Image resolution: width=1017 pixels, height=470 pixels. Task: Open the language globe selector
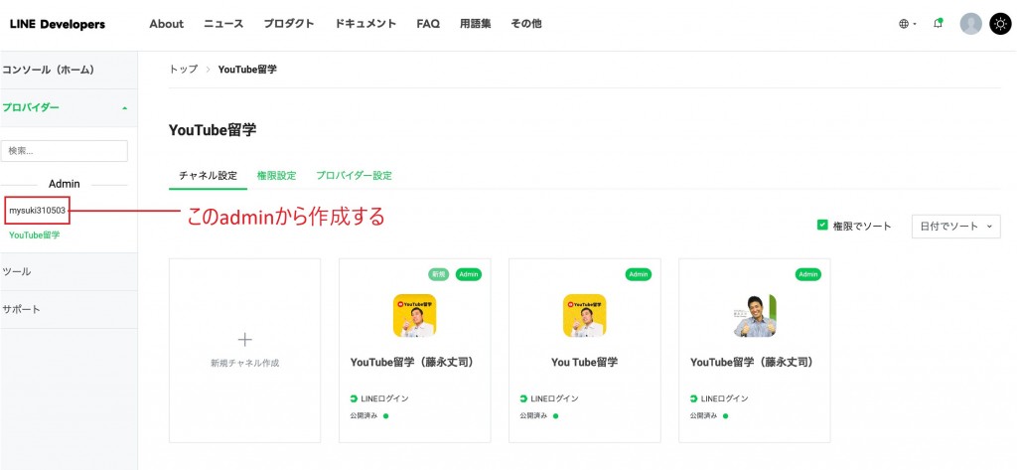point(907,24)
